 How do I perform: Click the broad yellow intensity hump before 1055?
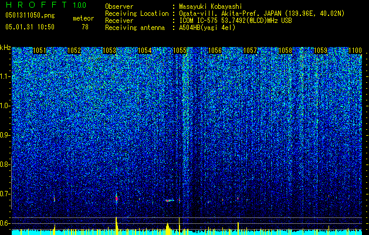click(x=168, y=229)
